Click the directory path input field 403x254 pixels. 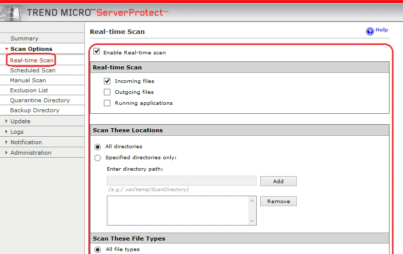[x=182, y=181]
